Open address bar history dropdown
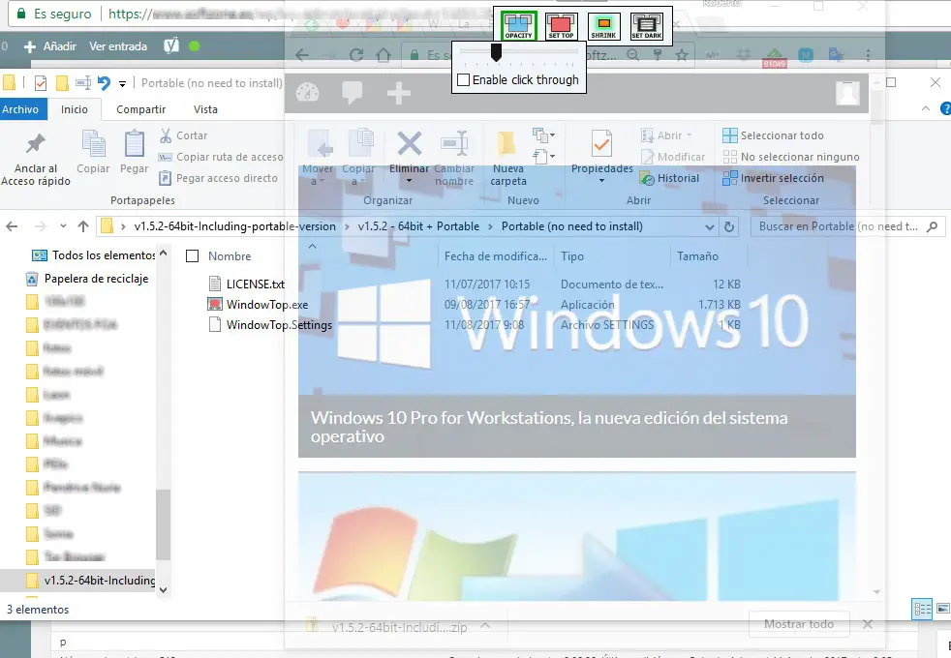 coord(710,227)
